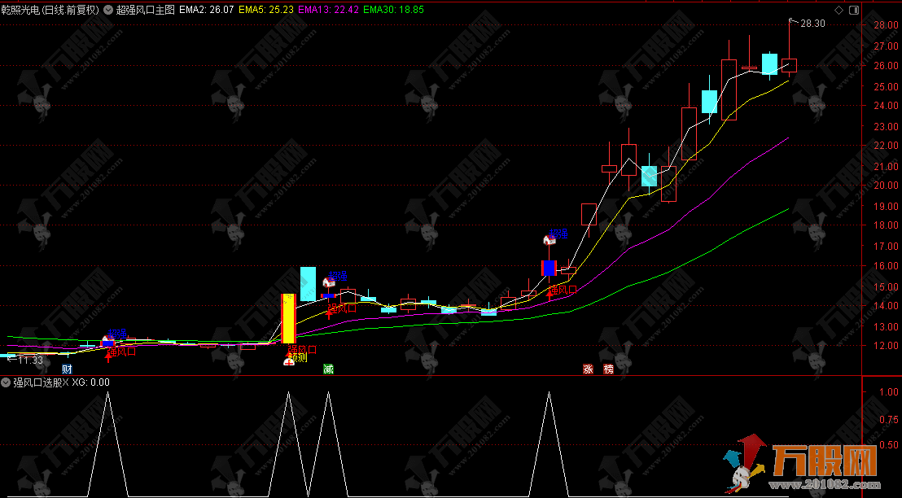Viewport: 902px width, 498px height.
Task: Click the 1.00 sub-chart axis label
Action: click(889, 391)
